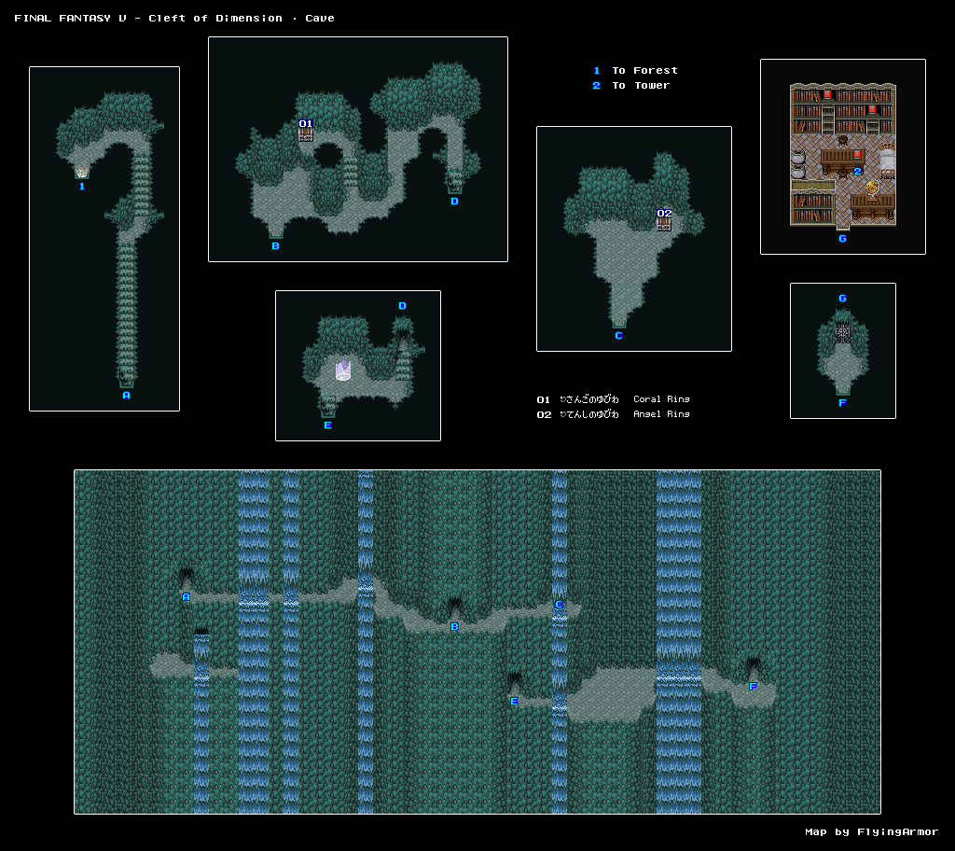Click the A label on the waterfall cliff
This screenshot has height=851, width=955.
(x=187, y=597)
